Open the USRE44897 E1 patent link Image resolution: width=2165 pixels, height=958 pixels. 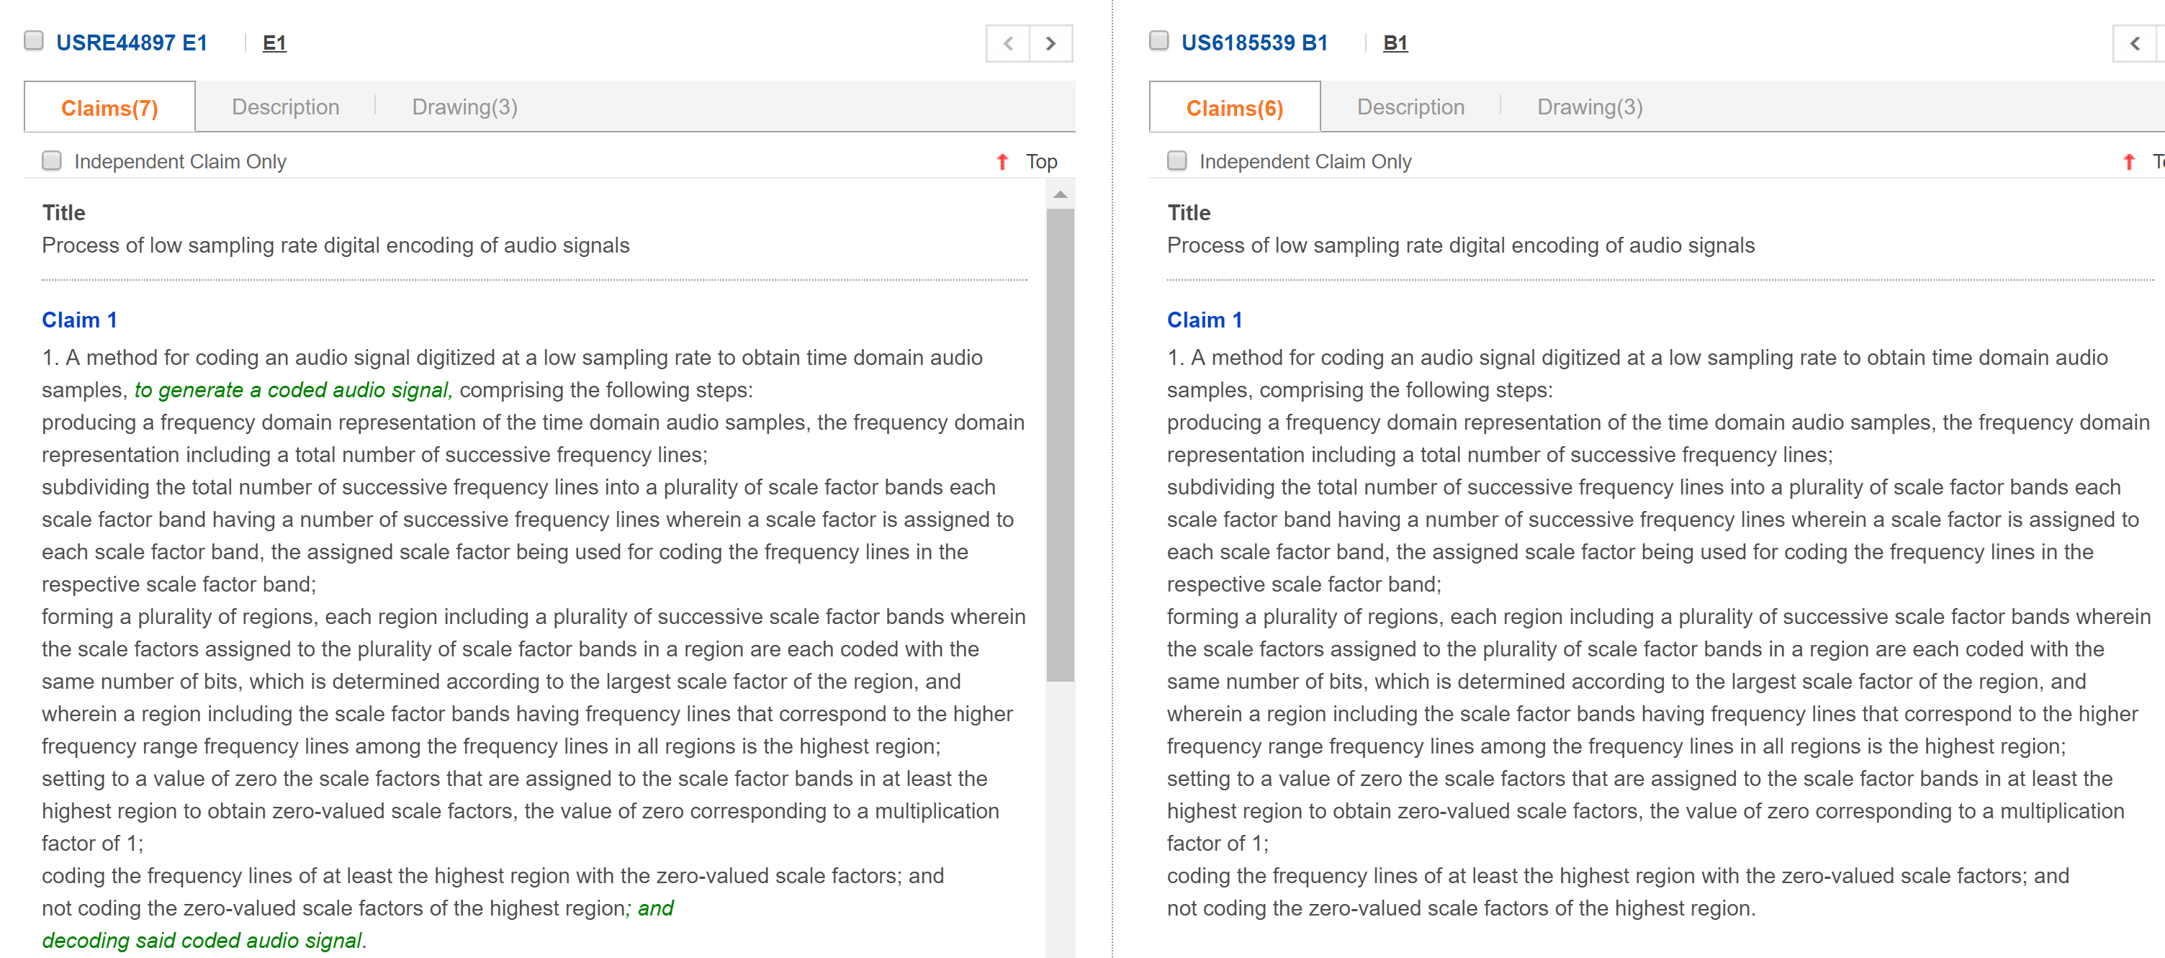[x=131, y=43]
